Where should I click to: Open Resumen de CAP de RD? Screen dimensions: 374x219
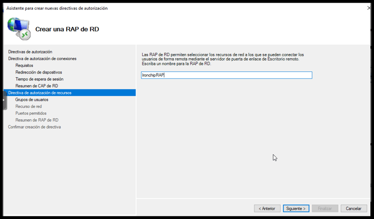[x=37, y=86]
